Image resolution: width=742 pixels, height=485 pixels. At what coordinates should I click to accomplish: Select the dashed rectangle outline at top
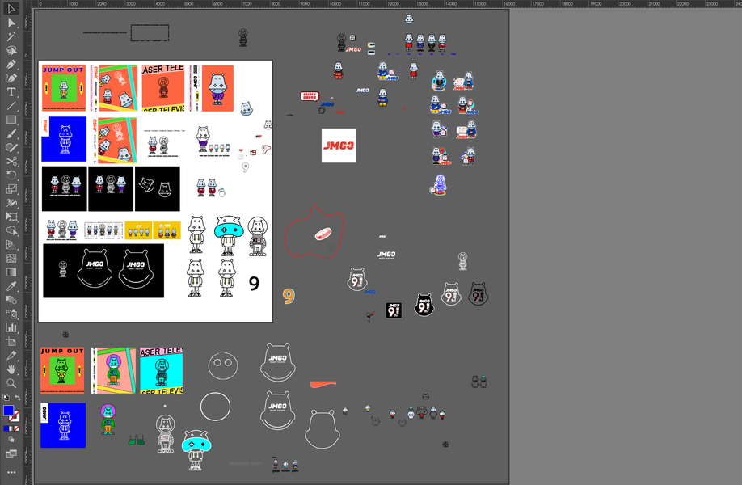tap(150, 33)
